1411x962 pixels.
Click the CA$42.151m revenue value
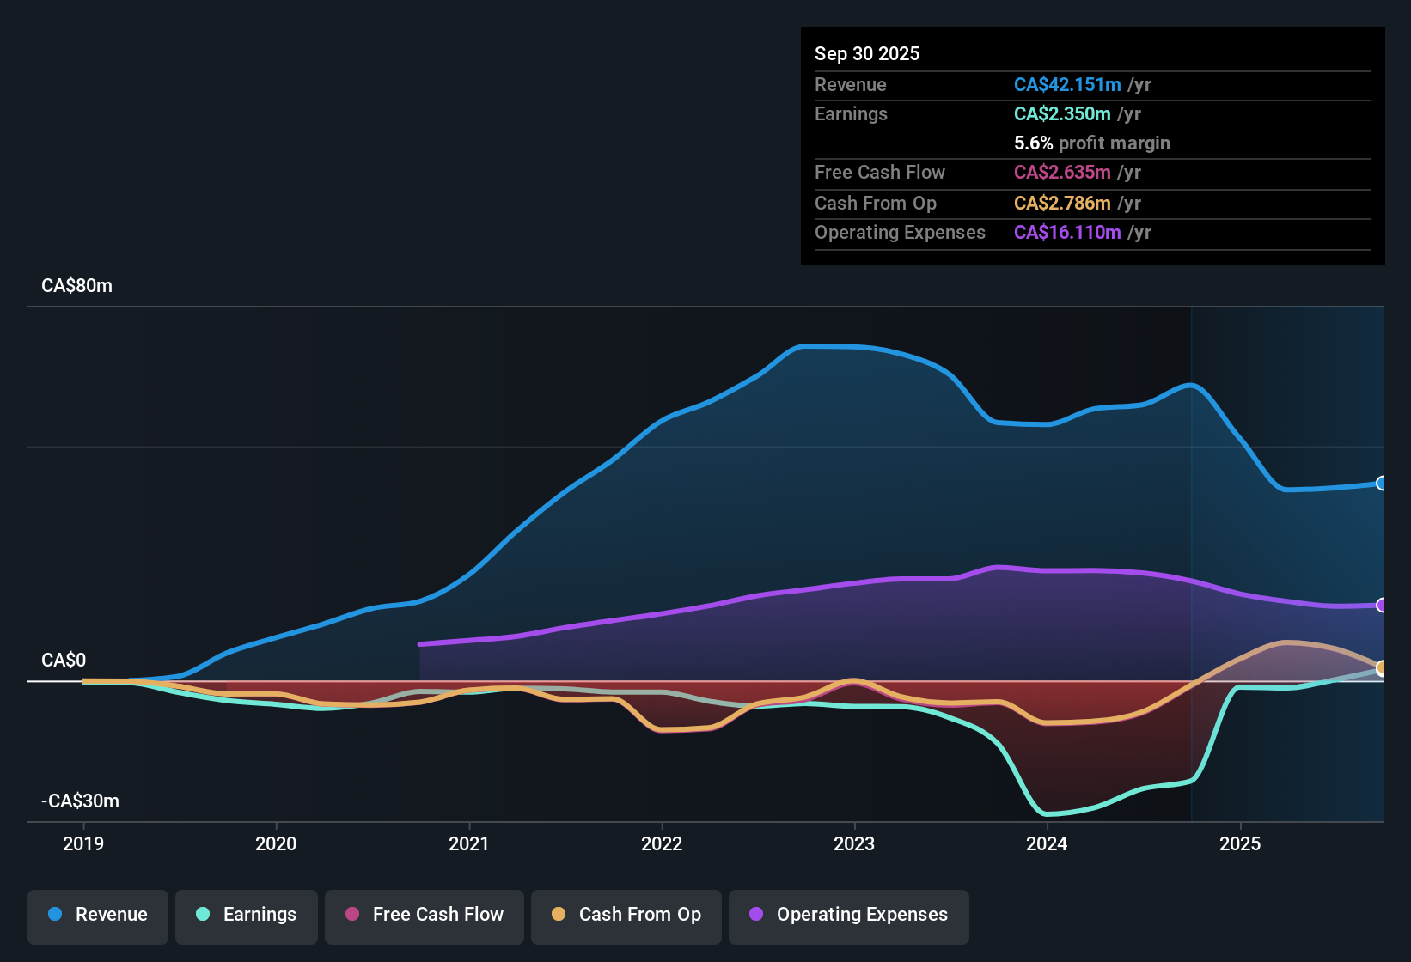(x=1067, y=84)
